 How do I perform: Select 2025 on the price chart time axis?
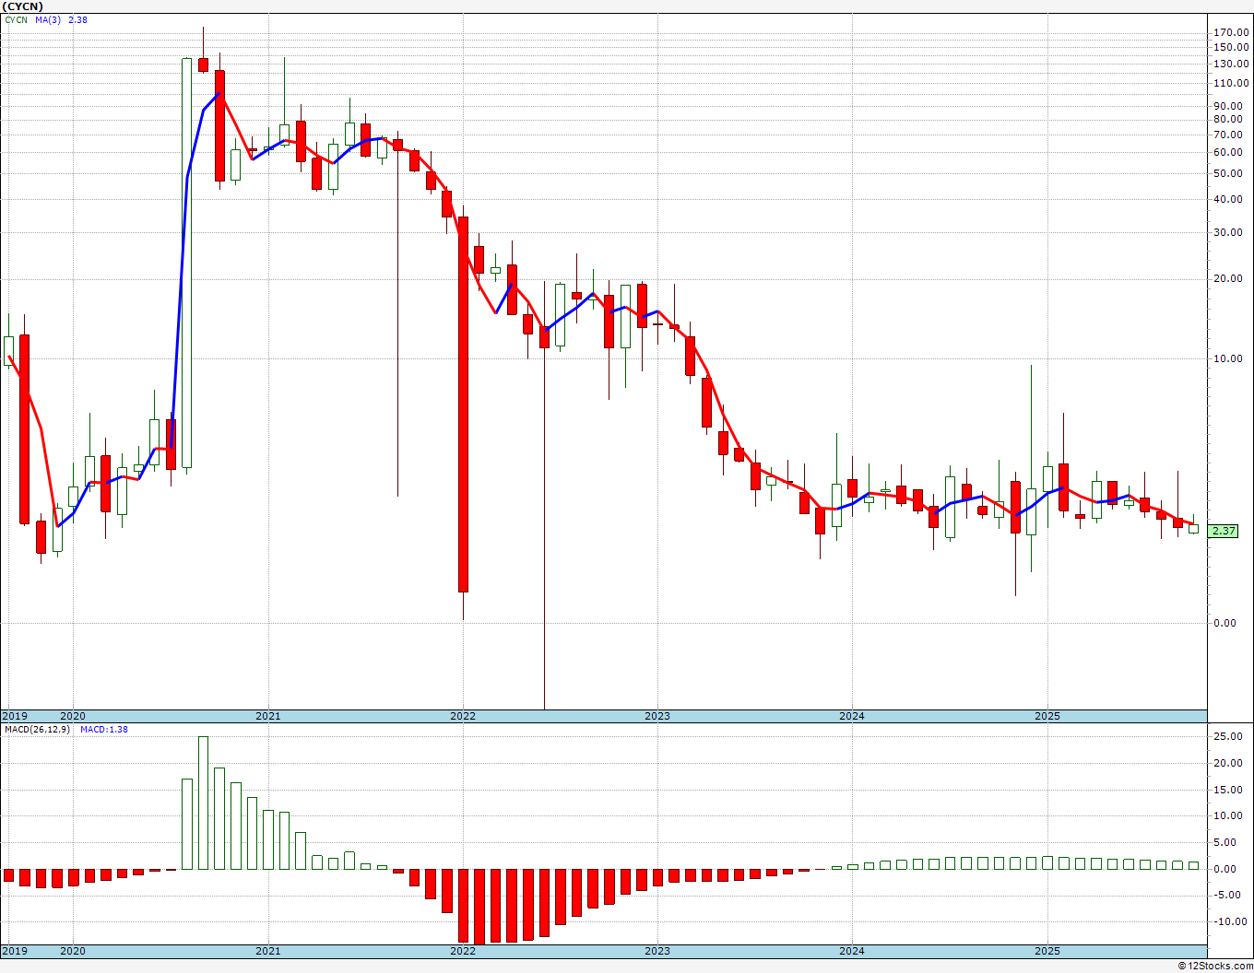point(1047,716)
